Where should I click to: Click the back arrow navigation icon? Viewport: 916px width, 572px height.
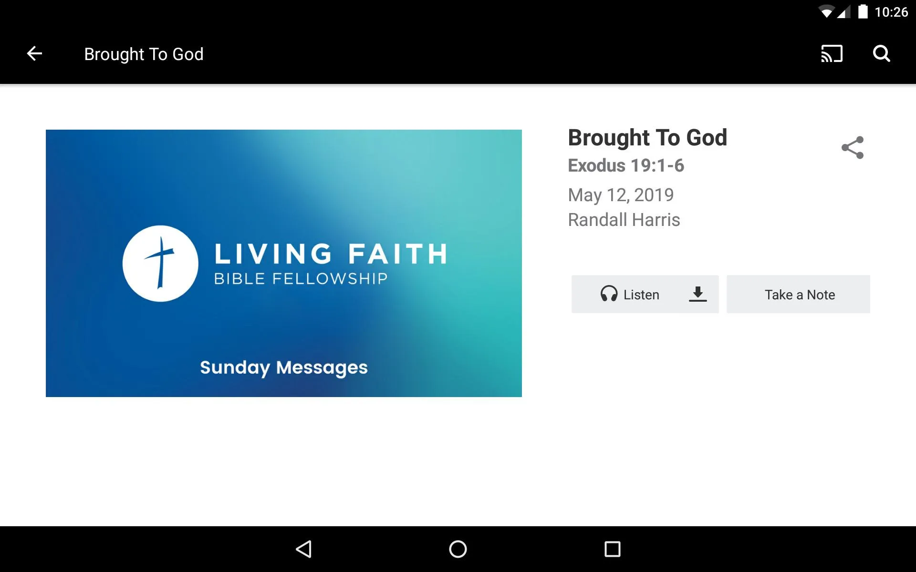pyautogui.click(x=34, y=53)
